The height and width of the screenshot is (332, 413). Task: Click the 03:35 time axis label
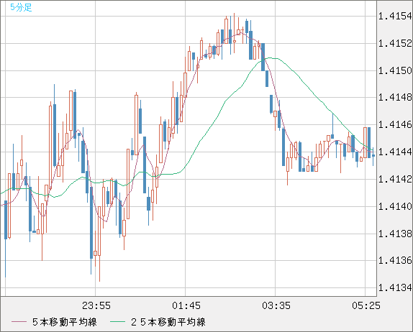click(x=276, y=305)
